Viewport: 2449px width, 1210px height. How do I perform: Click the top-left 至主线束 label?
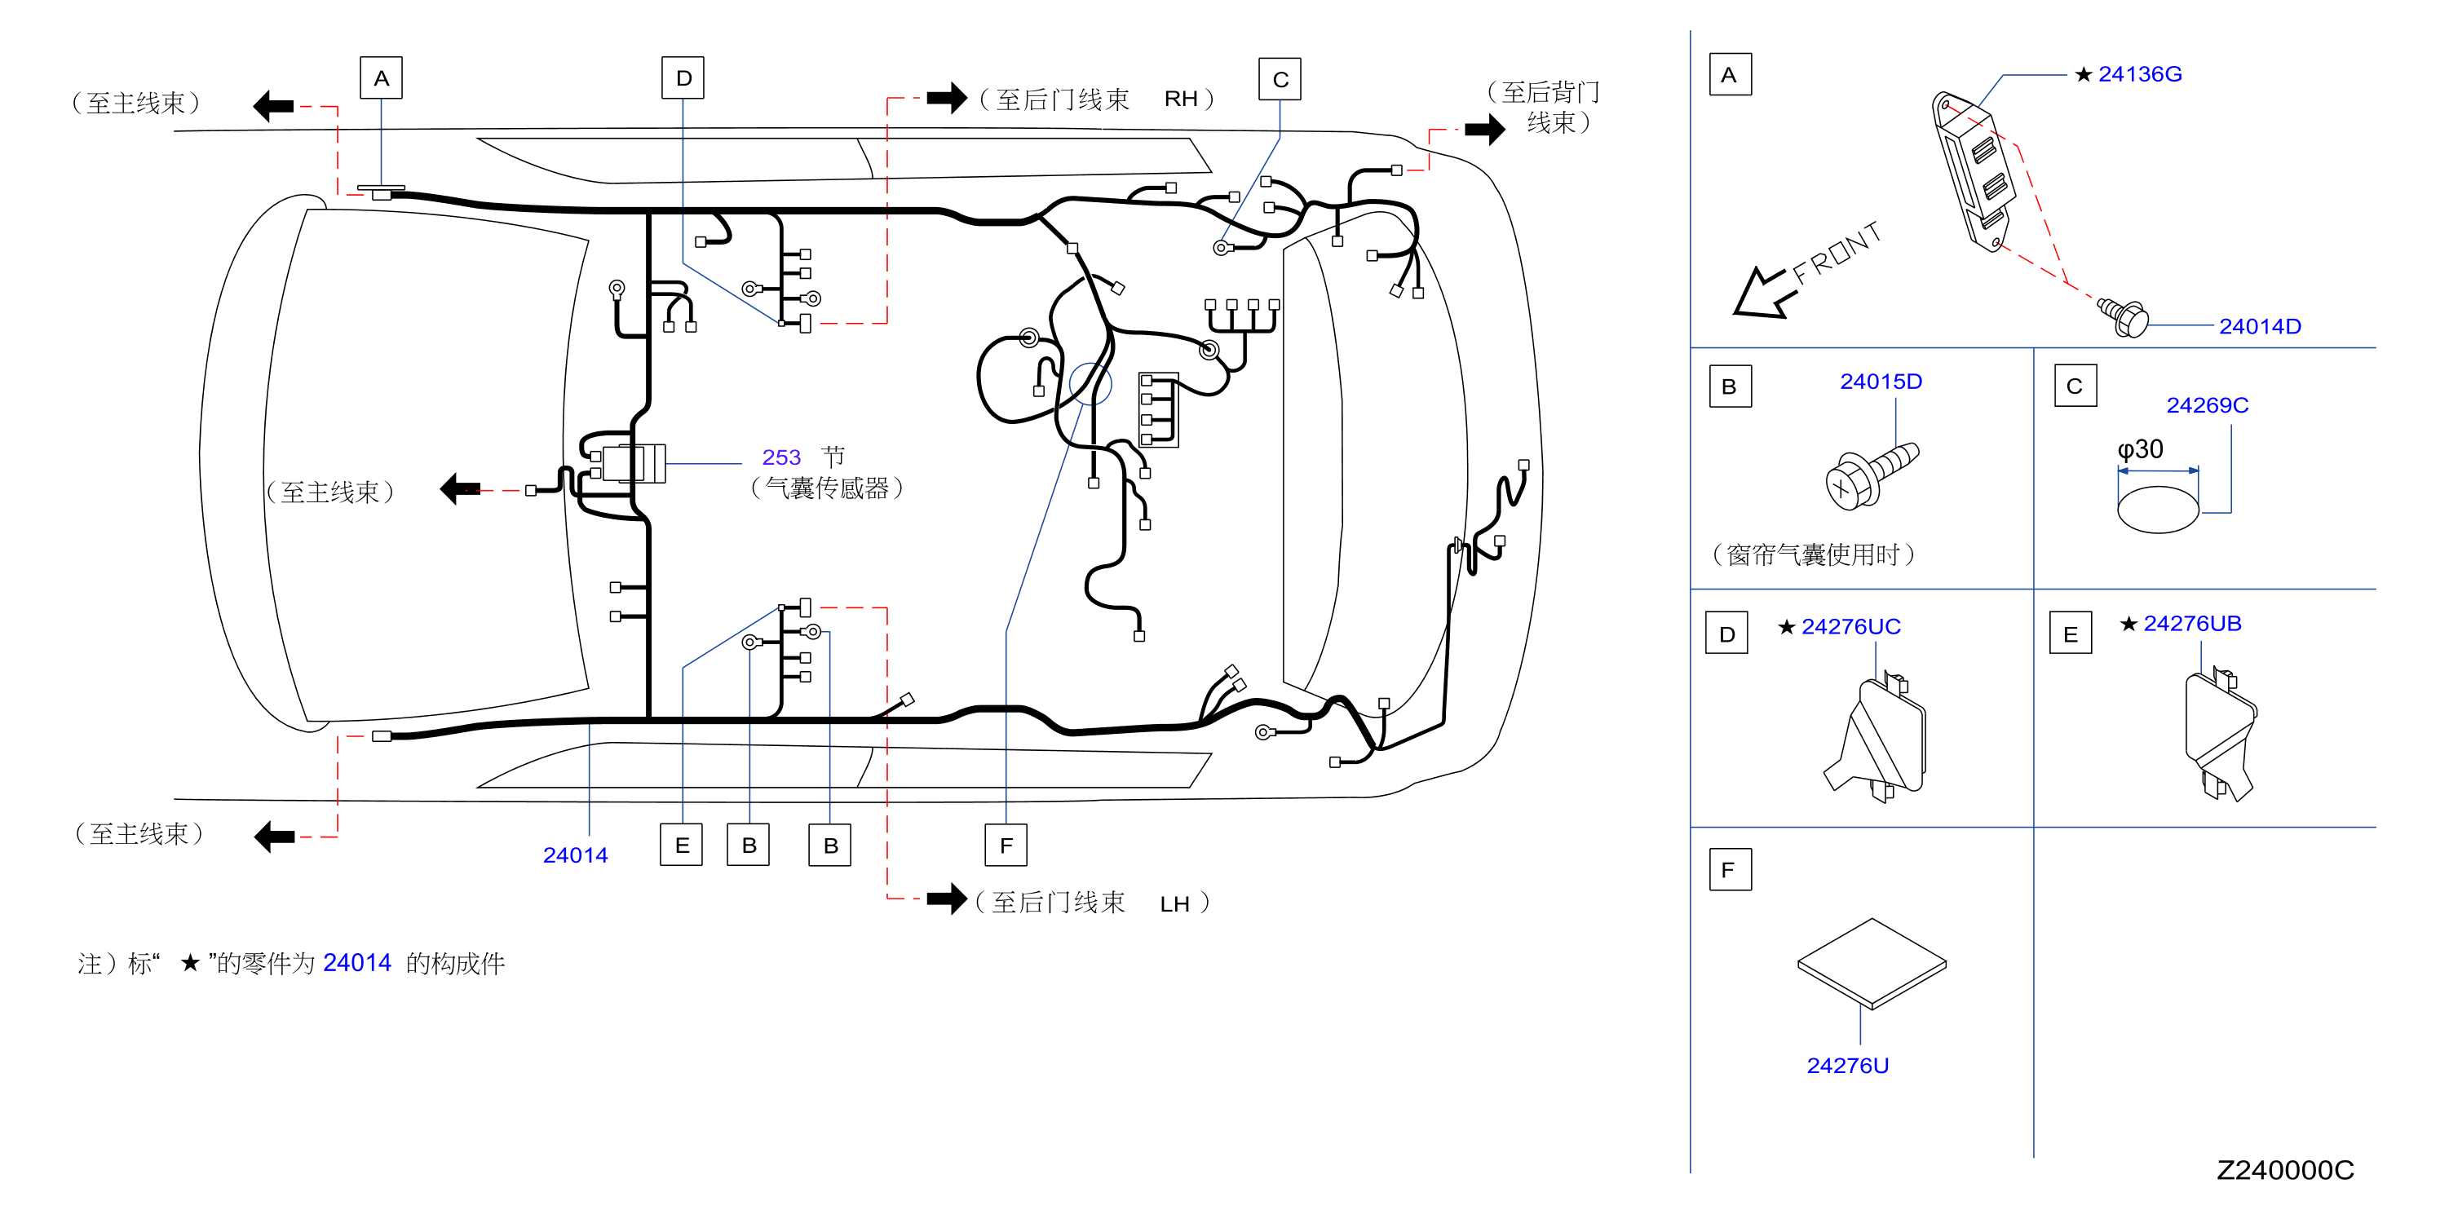[136, 103]
